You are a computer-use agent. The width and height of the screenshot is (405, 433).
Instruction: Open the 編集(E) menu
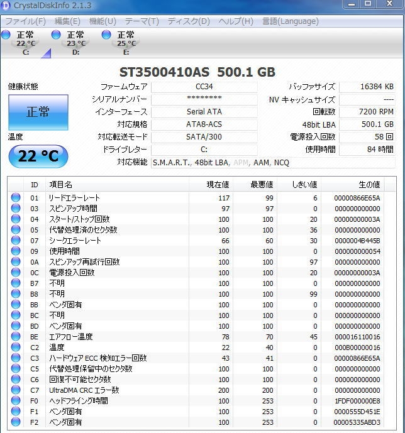(x=67, y=21)
